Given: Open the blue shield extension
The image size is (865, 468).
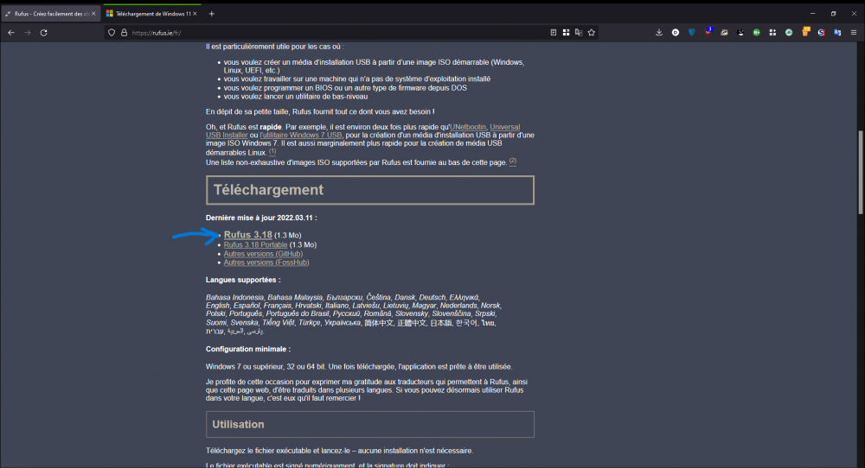Looking at the screenshot, I should pos(691,33).
